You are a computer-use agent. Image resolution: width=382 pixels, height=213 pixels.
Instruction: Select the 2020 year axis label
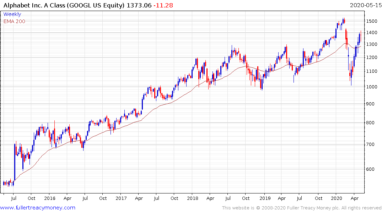coord(337,198)
